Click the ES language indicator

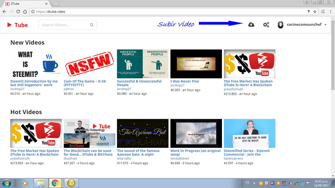pos(247,183)
